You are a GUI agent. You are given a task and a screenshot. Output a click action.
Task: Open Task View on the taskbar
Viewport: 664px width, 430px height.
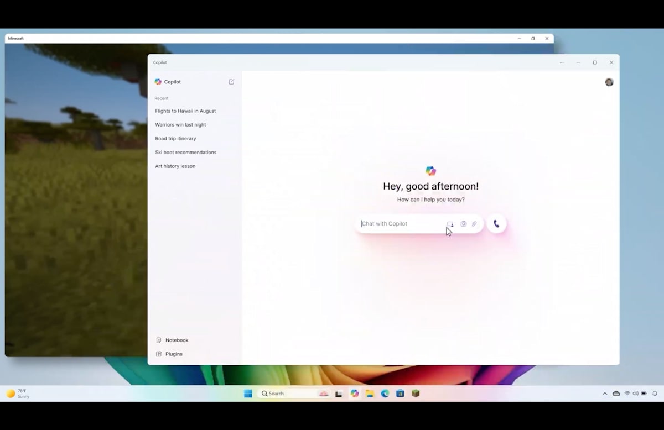pos(339,394)
